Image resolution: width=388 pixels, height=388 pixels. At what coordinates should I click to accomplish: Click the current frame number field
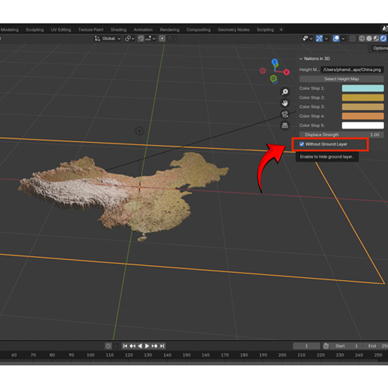tap(307, 346)
